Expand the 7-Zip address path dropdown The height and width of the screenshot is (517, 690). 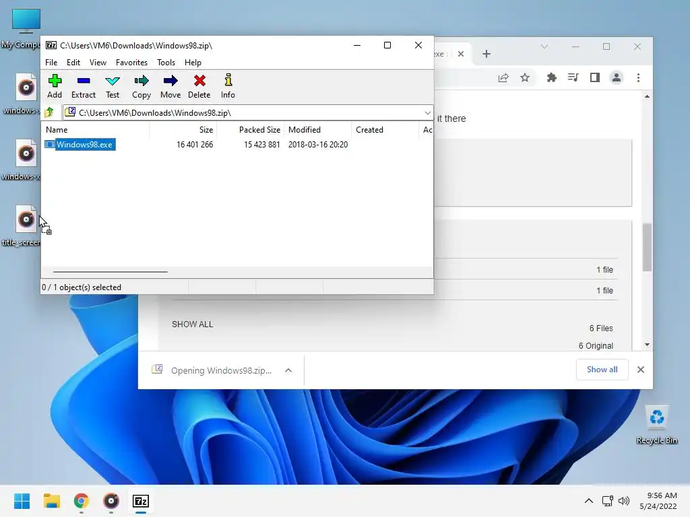(427, 113)
